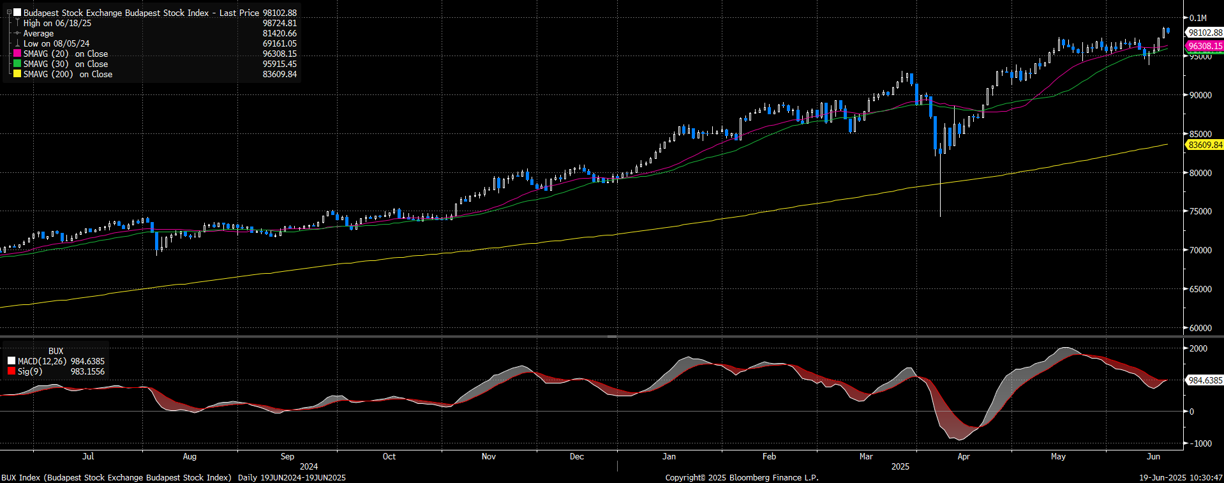Click the white Last Price color swatch
This screenshot has height=483, width=1224.
point(17,12)
